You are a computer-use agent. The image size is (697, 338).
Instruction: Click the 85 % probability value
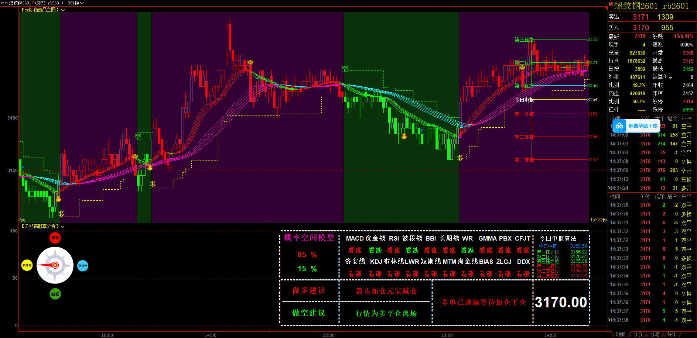307,255
